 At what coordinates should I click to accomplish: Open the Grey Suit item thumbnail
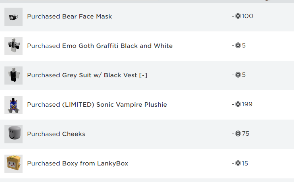[14, 75]
